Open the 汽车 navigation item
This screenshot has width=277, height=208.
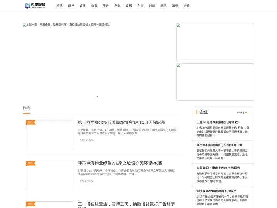point(117,6)
